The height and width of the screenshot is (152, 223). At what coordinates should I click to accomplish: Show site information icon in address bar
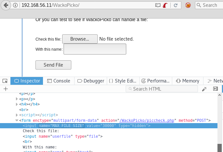pos(15,5)
